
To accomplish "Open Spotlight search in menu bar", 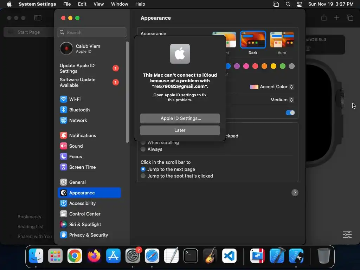I will click(288, 4).
